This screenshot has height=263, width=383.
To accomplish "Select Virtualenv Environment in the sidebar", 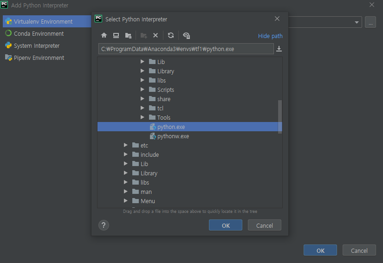I will (x=47, y=21).
